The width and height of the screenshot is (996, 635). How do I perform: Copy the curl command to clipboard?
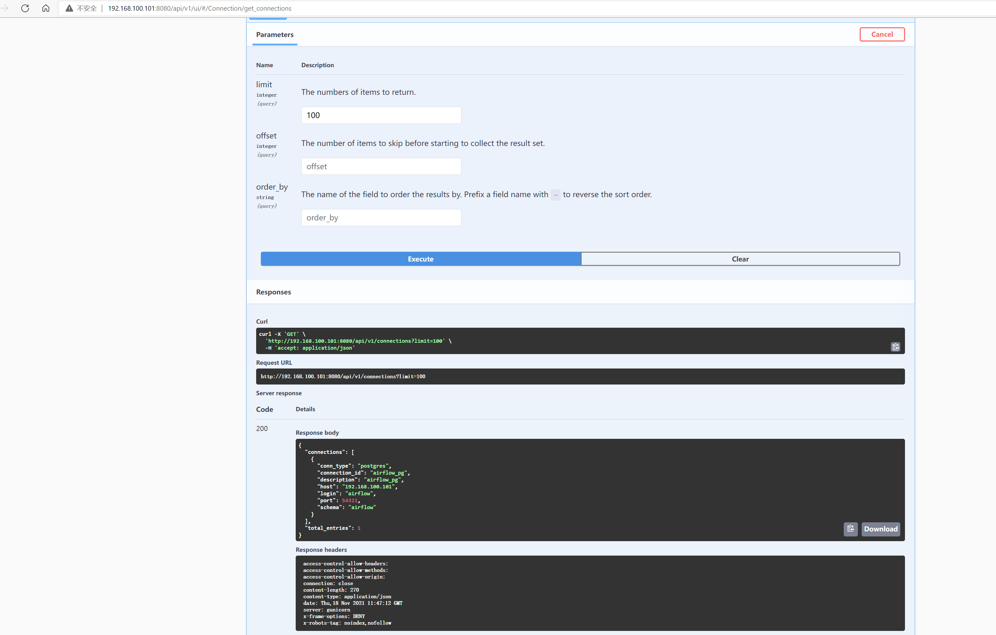tap(895, 347)
